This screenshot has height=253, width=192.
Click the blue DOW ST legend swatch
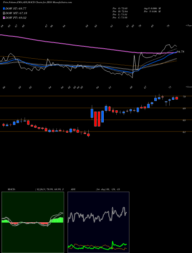[x=4, y=8]
